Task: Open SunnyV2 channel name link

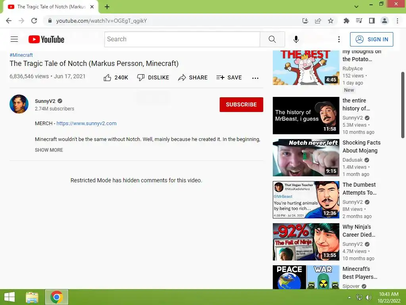Action: coord(45,101)
